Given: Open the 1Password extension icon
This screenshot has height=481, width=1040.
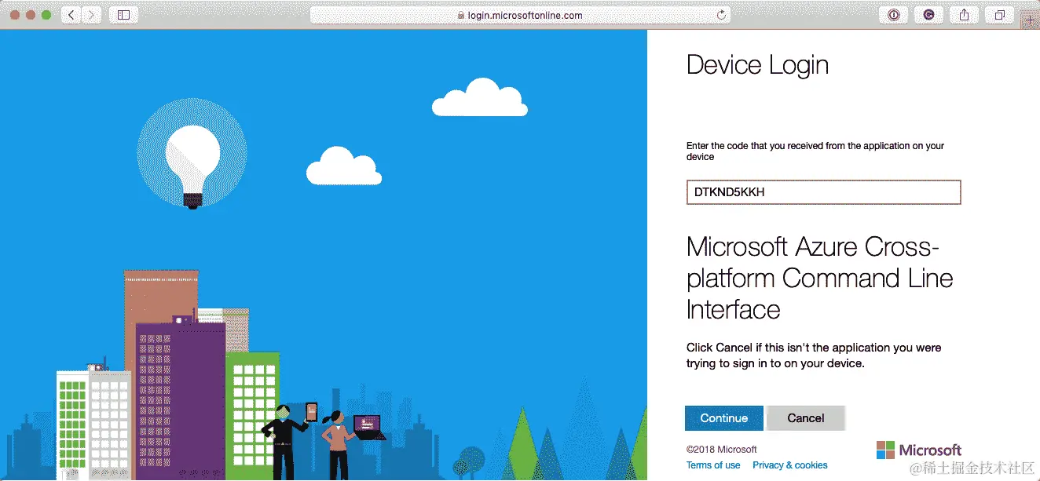Looking at the screenshot, I should (x=893, y=15).
